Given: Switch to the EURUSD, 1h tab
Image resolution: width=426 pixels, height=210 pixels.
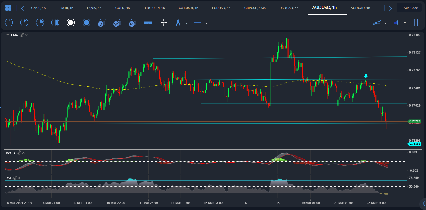Looking at the screenshot, I should [221, 8].
